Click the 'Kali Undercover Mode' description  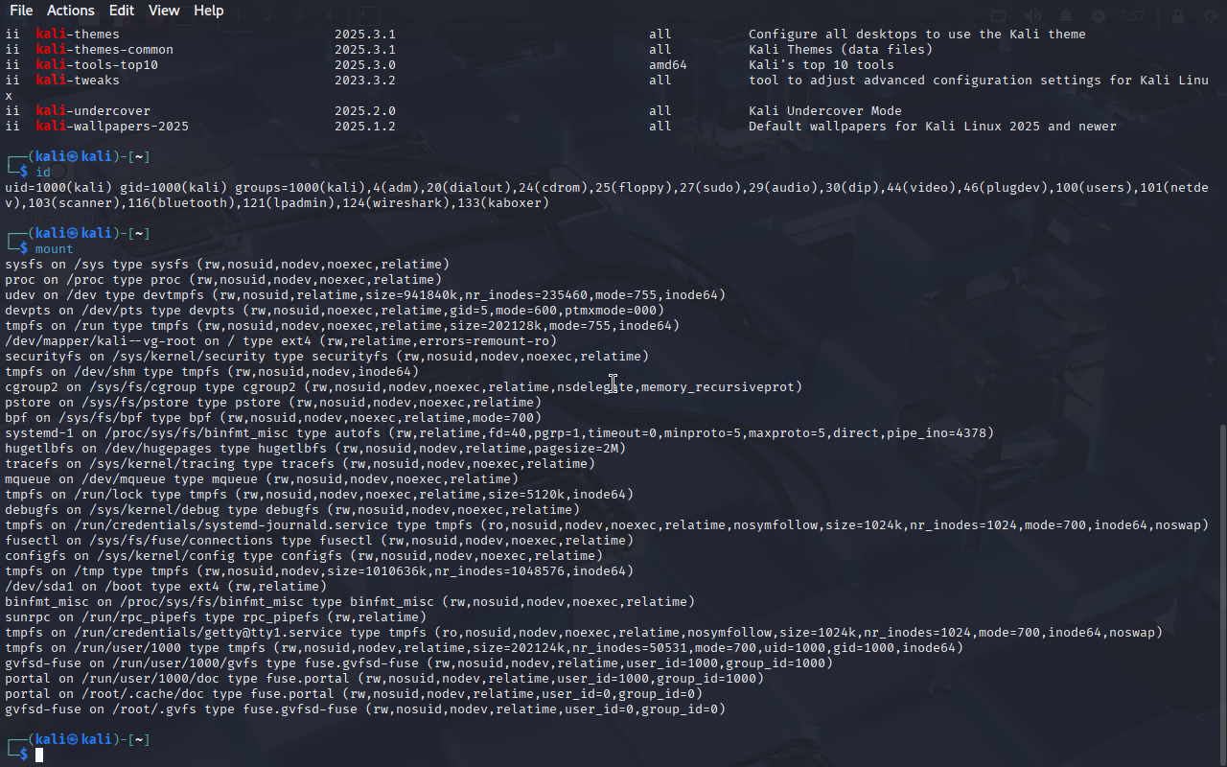825,111
